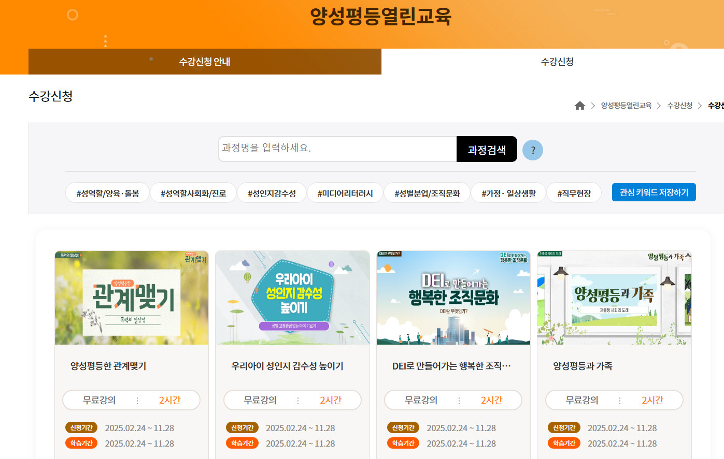Select the #가정·일상생활 keyword tag
Screen dimensions: 724x459
click(508, 193)
